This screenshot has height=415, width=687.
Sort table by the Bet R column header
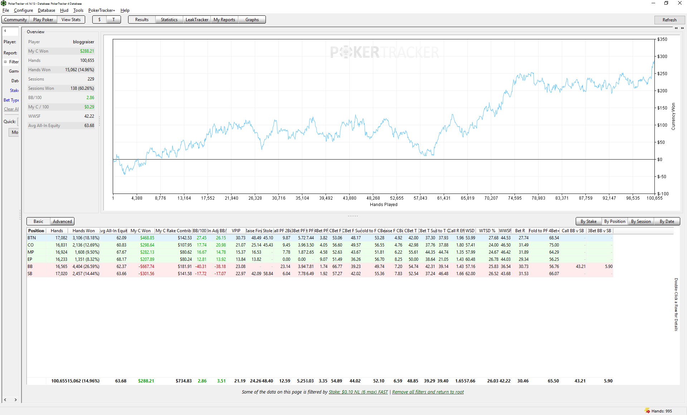[x=520, y=231]
